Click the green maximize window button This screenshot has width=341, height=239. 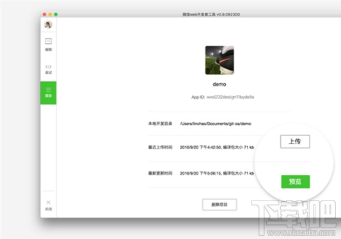click(x=56, y=14)
